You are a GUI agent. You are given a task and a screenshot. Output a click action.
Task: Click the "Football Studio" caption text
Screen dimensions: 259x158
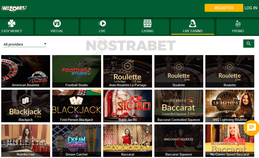pyautogui.click(x=77, y=85)
